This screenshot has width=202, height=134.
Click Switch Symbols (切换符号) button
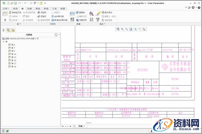[x=81, y=20]
